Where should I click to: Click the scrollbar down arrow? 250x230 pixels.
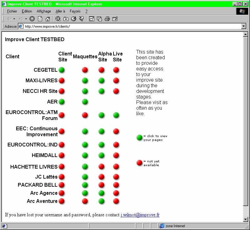(x=246, y=219)
